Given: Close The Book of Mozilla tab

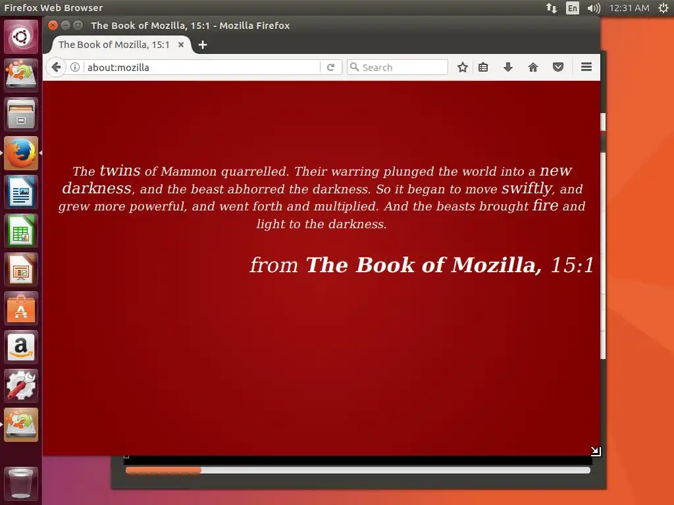Looking at the screenshot, I should pyautogui.click(x=181, y=44).
